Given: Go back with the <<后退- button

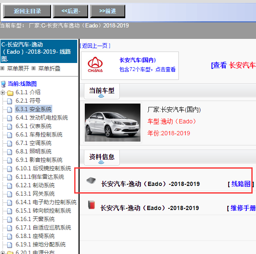Looking at the screenshot, I should [70, 11].
